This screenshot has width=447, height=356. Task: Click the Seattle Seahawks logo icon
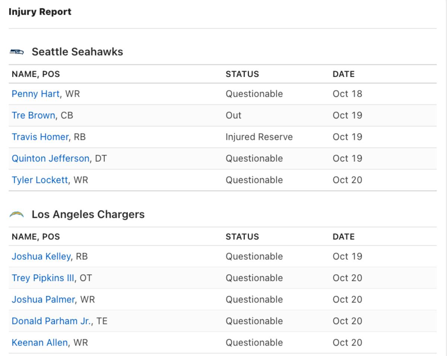[16, 52]
